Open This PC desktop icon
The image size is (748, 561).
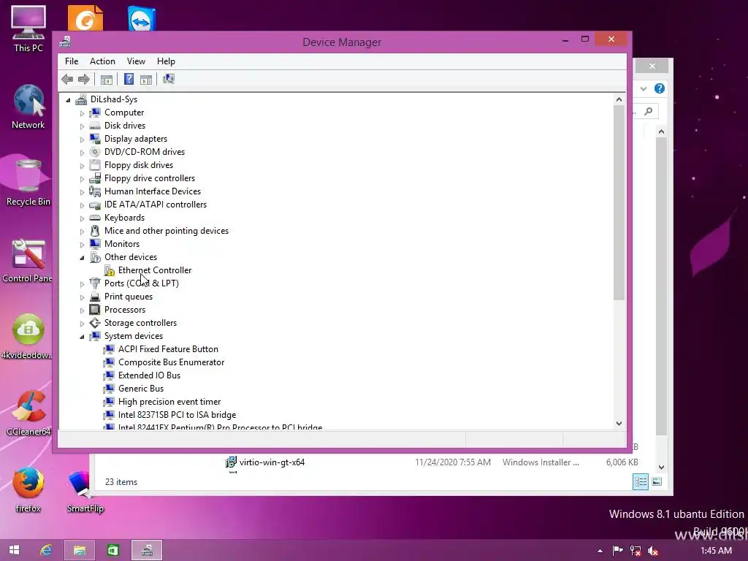28,28
